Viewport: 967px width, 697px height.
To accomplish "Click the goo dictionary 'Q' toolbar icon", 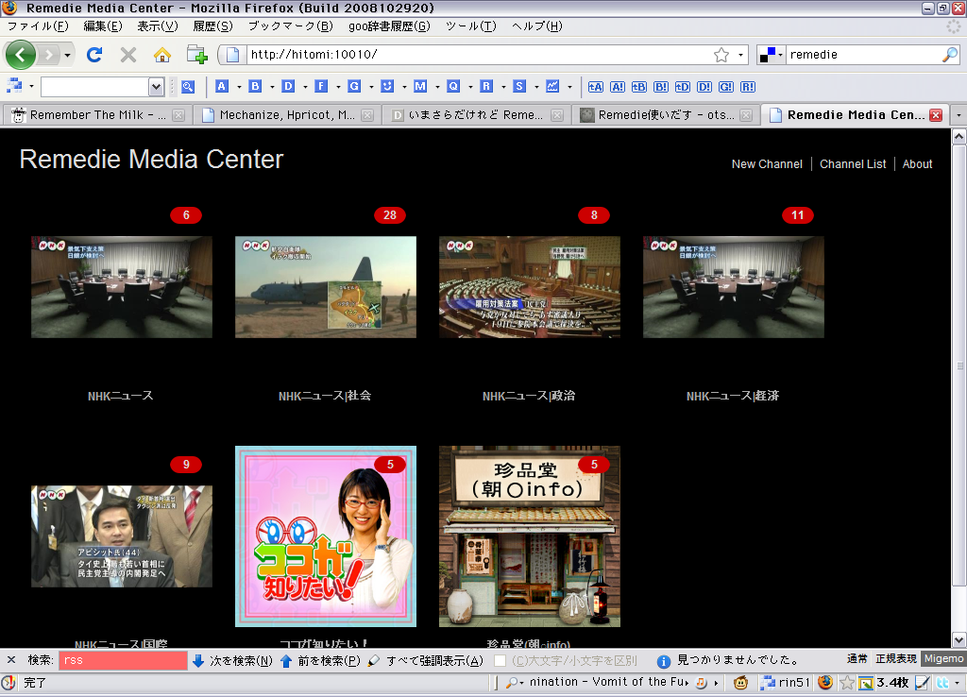I will click(x=453, y=86).
